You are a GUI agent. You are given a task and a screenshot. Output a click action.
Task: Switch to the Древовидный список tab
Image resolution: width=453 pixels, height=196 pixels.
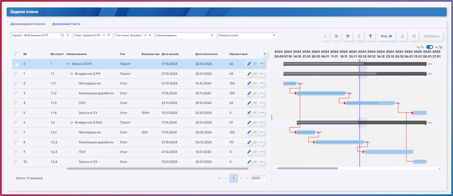(28, 24)
